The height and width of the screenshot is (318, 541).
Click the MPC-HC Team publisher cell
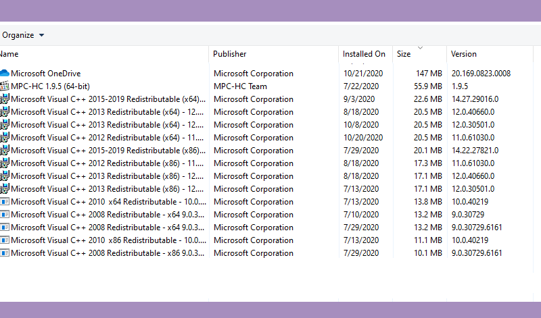point(240,86)
